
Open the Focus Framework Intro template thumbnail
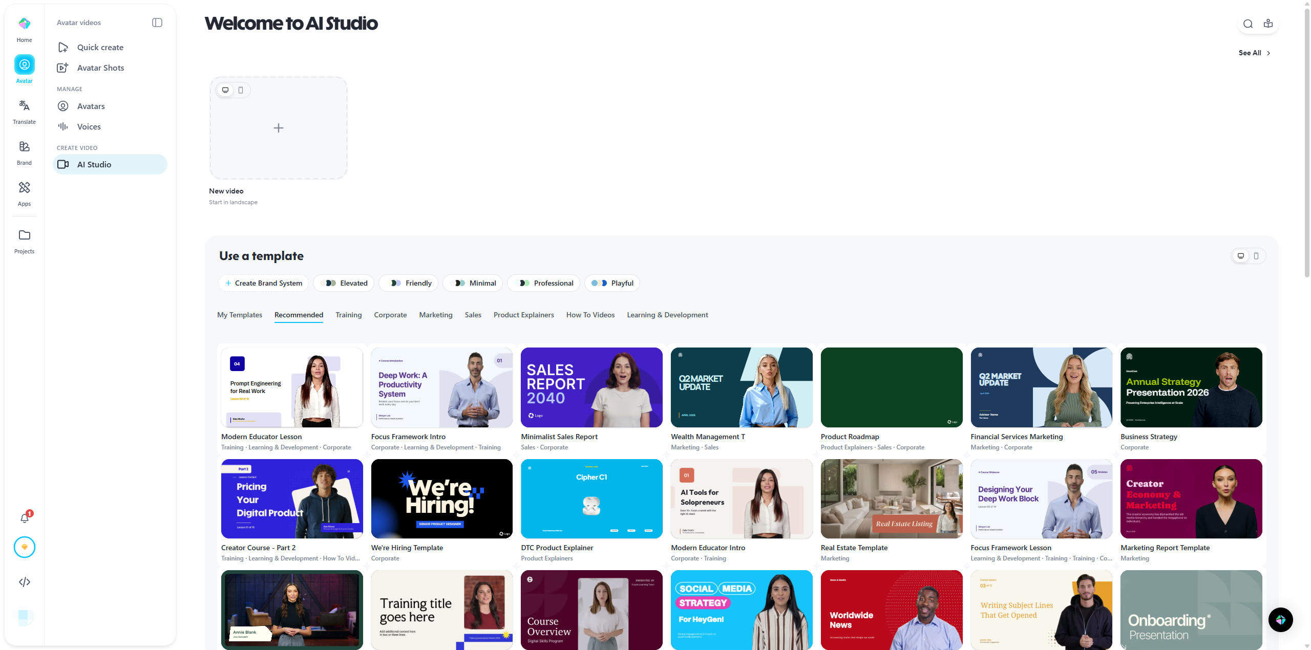coord(442,387)
